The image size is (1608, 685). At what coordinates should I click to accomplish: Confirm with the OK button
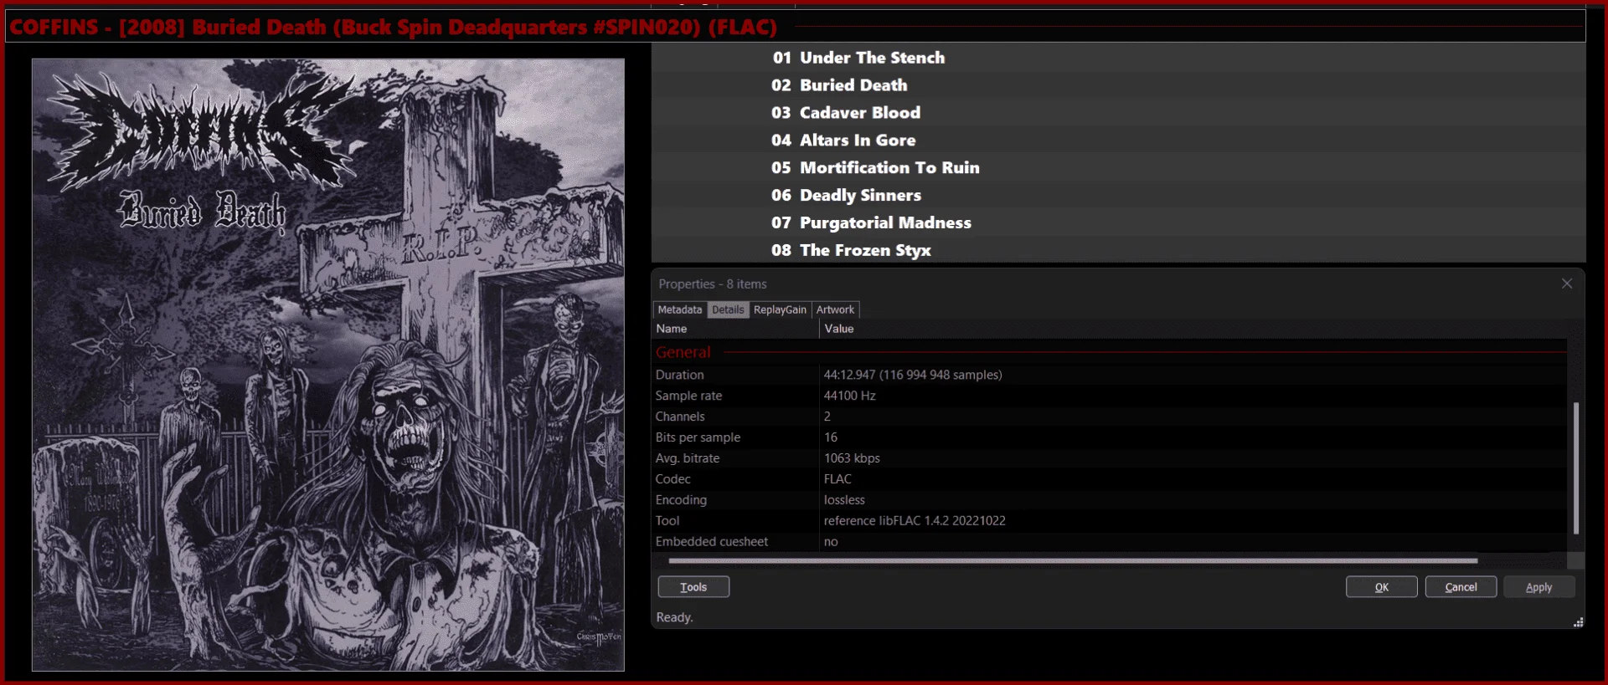(x=1382, y=587)
